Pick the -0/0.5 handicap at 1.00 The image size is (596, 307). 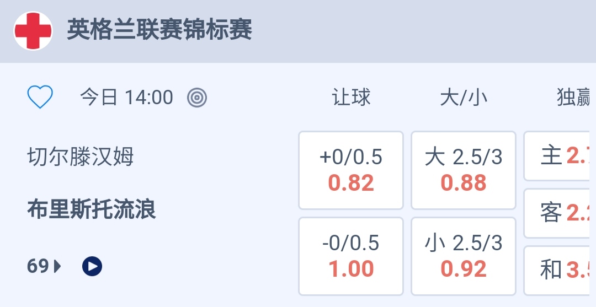click(351, 256)
